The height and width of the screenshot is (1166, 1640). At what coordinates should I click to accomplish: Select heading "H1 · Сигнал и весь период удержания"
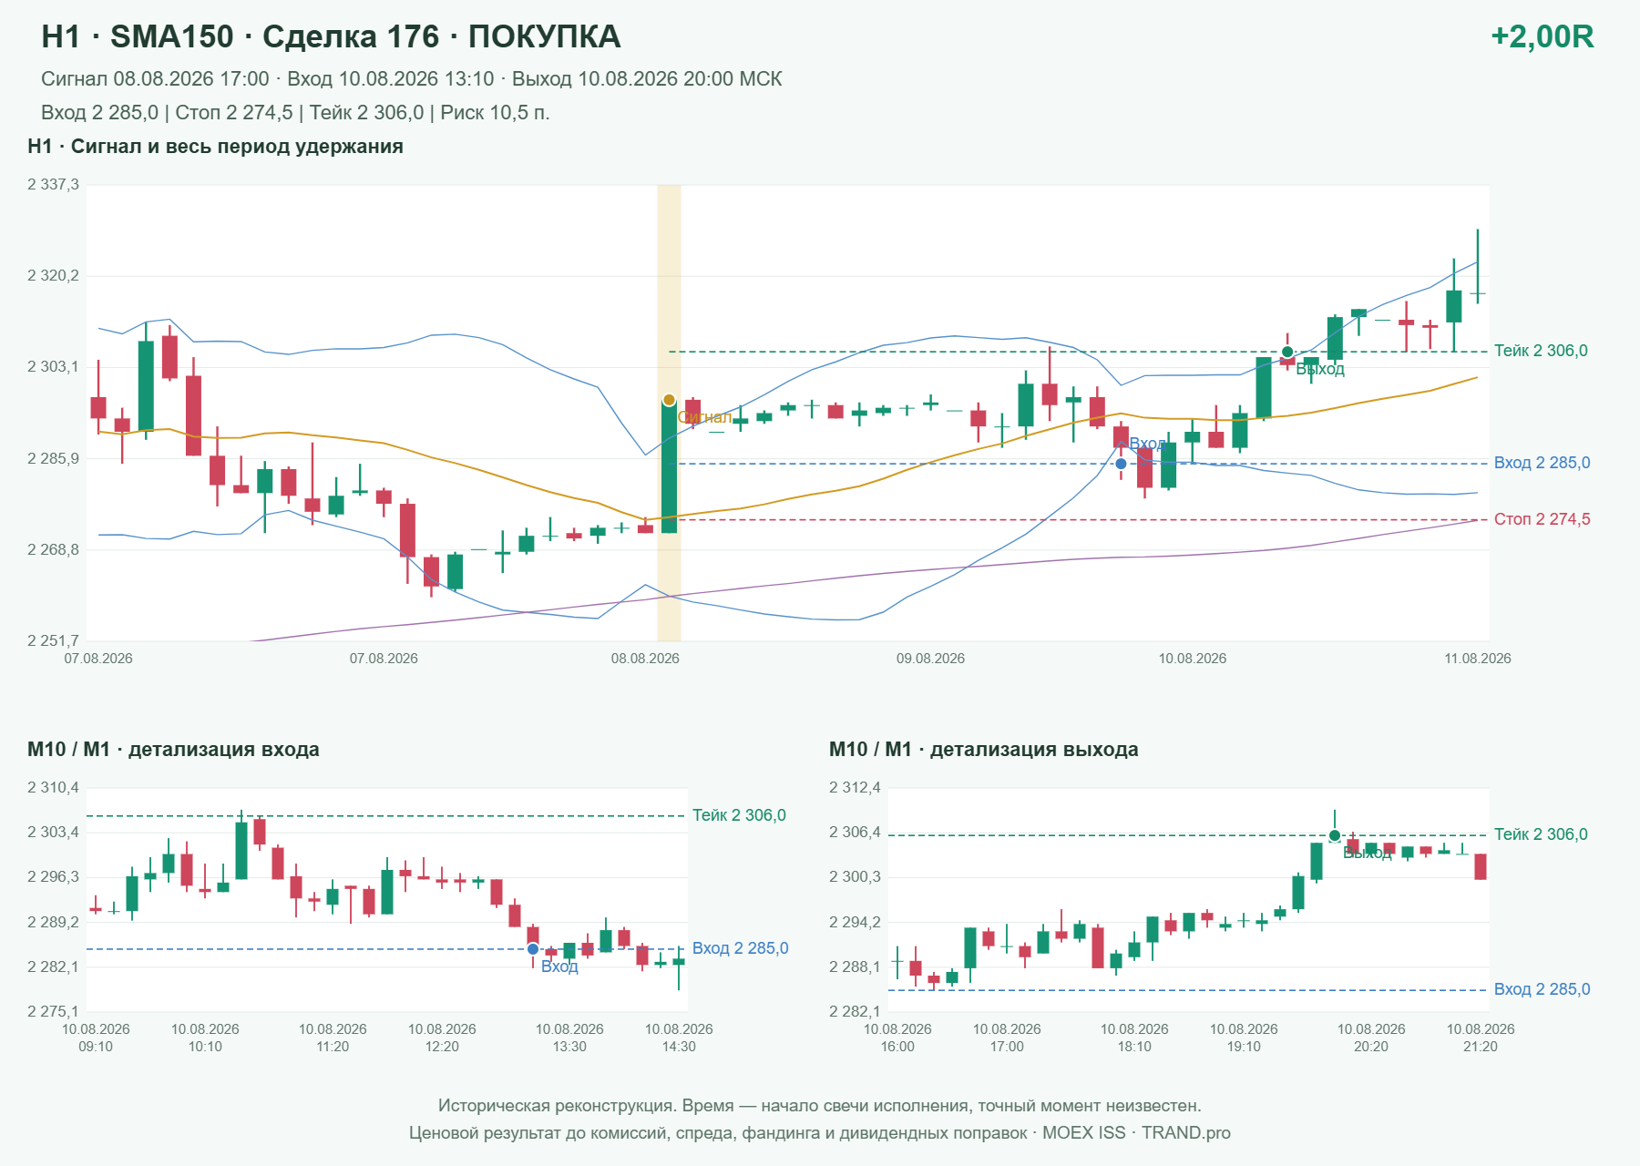point(215,147)
